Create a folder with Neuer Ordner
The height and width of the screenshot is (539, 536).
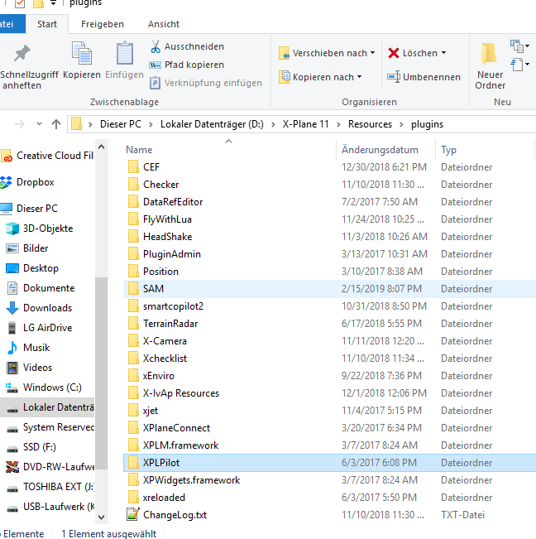pyautogui.click(x=490, y=66)
